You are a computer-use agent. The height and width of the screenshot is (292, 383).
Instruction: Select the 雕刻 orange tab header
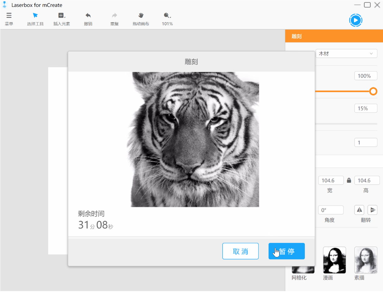(x=334, y=36)
